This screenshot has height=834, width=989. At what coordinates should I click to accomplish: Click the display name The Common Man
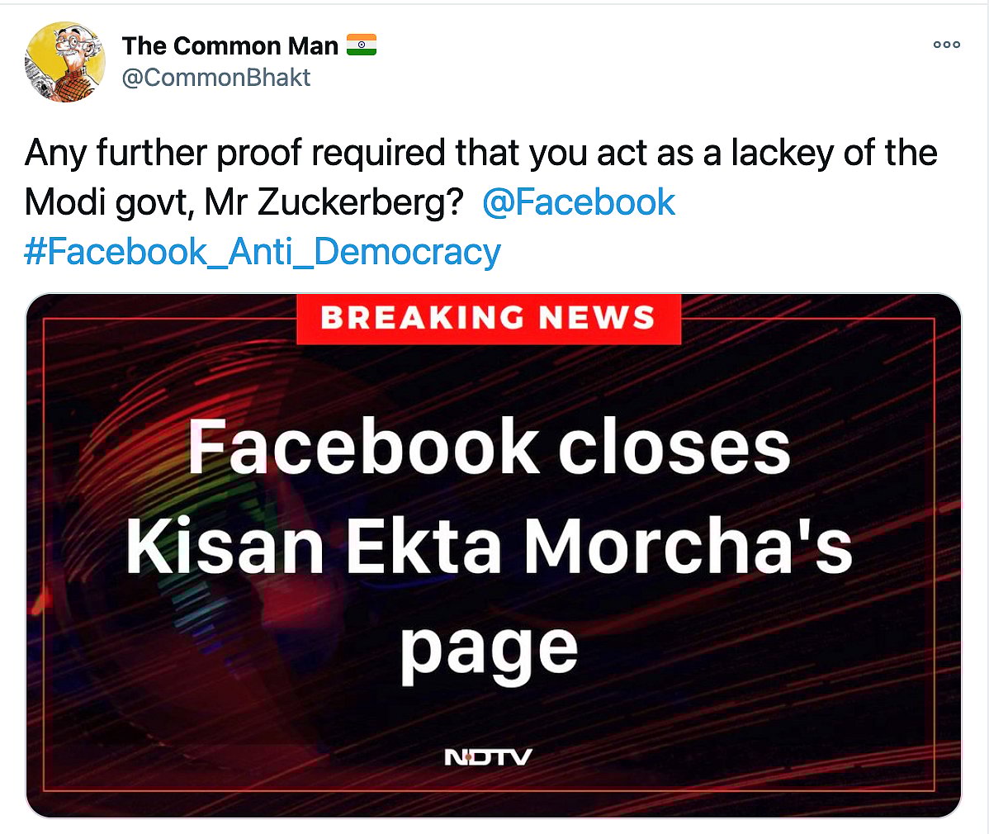[230, 45]
